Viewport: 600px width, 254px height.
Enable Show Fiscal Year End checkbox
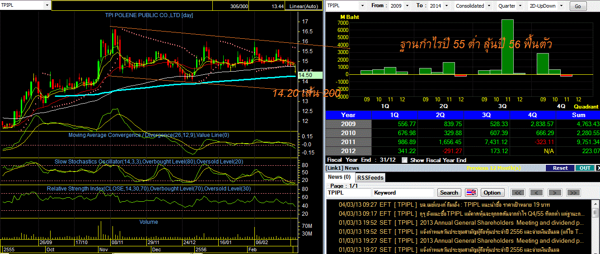coord(404,160)
